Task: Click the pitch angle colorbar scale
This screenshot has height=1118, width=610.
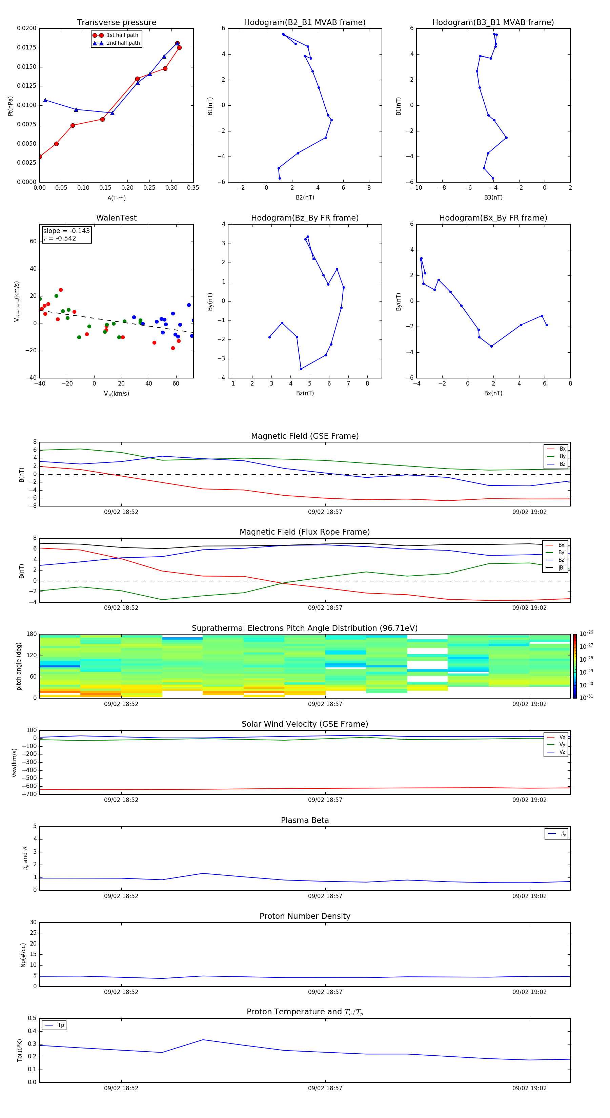Action: pyautogui.click(x=575, y=666)
